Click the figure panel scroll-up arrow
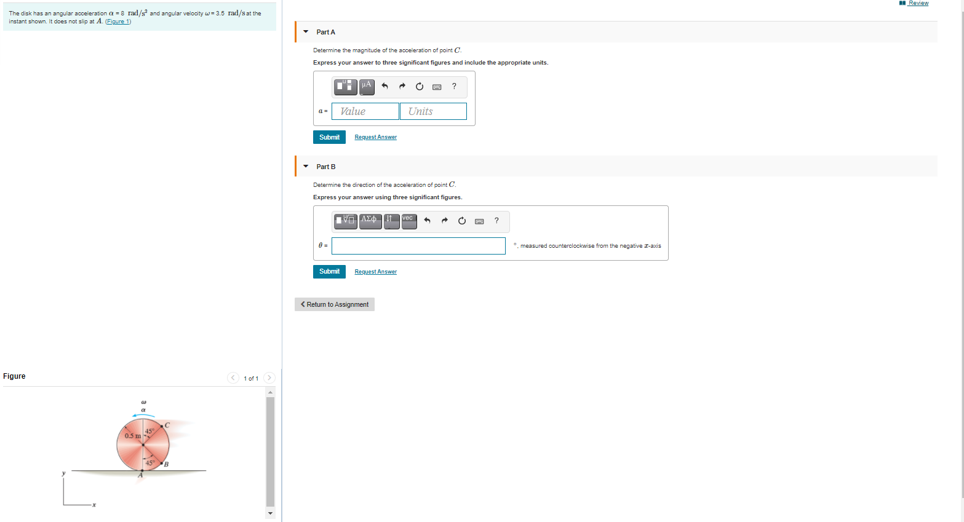This screenshot has width=964, height=522. pos(270,392)
